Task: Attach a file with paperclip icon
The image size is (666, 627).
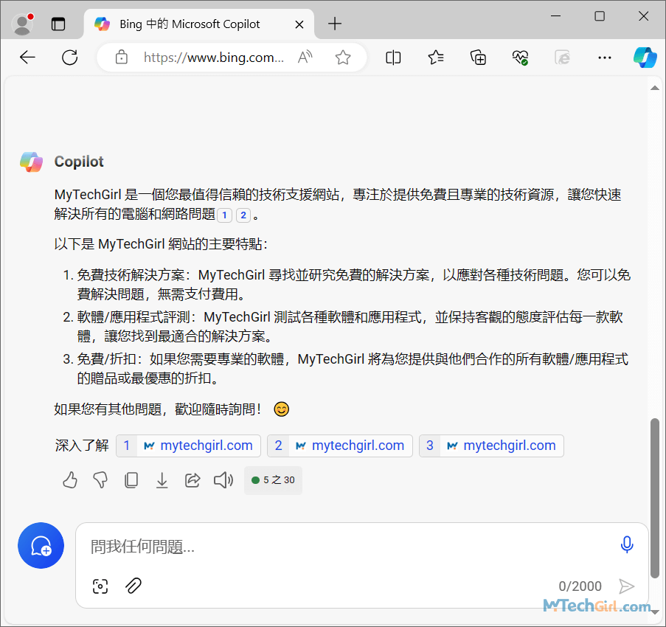Action: click(x=133, y=586)
